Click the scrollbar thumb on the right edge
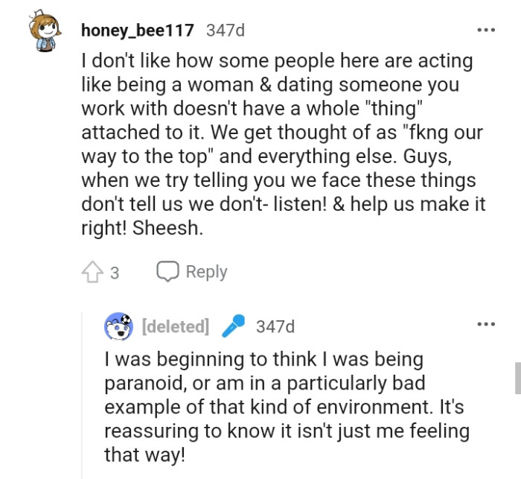This screenshot has height=479, width=521. point(517,378)
